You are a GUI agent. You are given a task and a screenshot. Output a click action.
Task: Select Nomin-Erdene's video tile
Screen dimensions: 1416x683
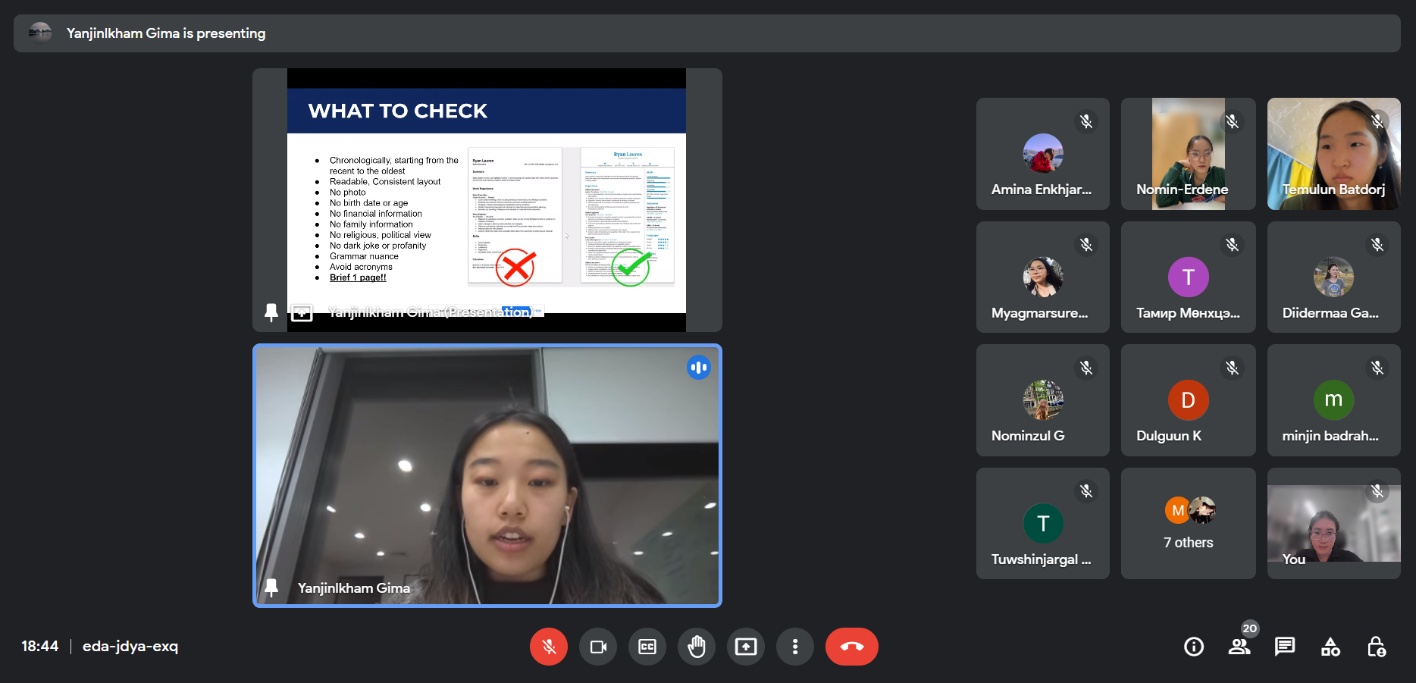[x=1189, y=154]
